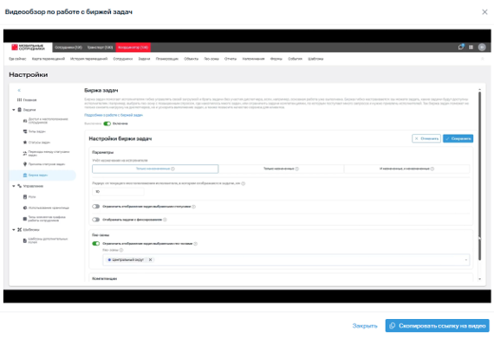
Task: Open Планировщик menu item
Action: (167, 59)
